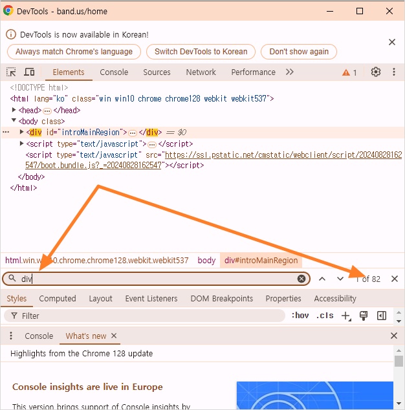Focus the div search input field
The height and width of the screenshot is (410, 405).
point(157,279)
